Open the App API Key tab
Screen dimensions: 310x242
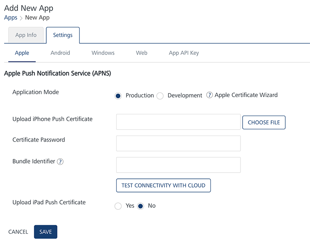coord(184,53)
